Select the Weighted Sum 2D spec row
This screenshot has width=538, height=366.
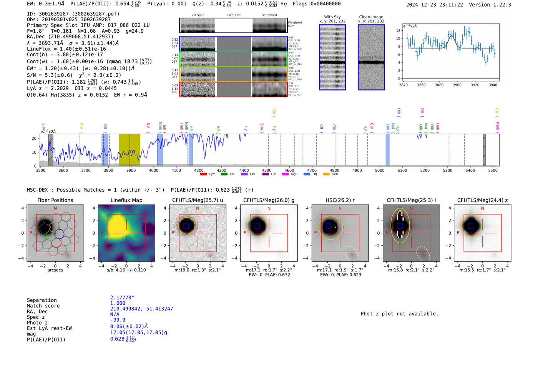point(234,25)
